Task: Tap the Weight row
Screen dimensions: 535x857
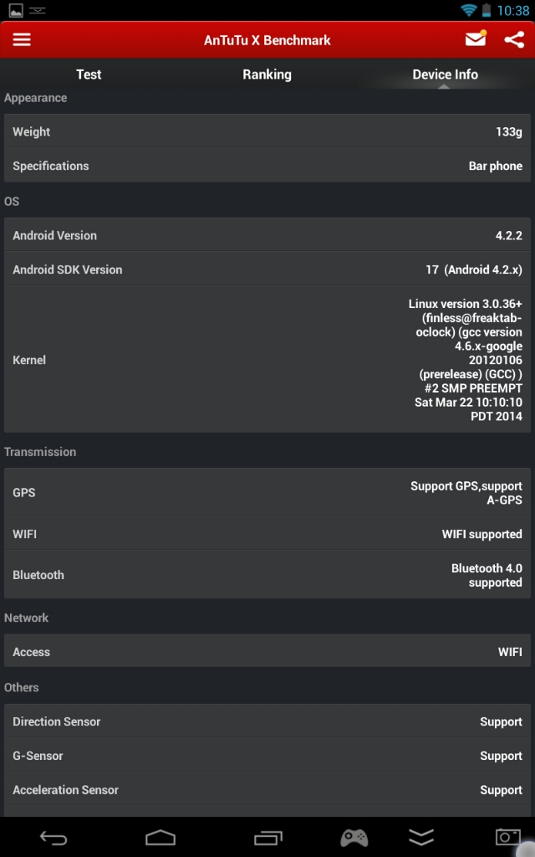Action: tap(267, 131)
